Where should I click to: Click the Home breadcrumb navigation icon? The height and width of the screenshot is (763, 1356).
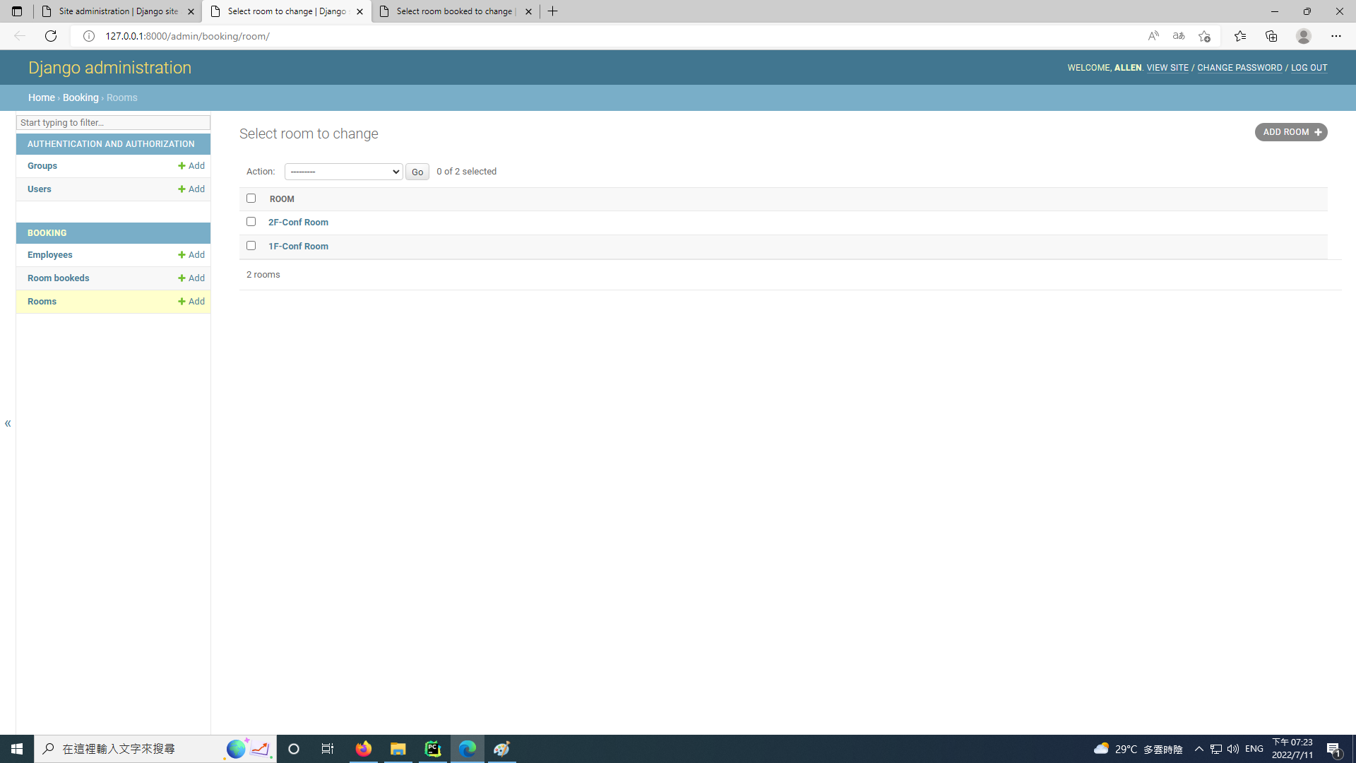(x=41, y=97)
